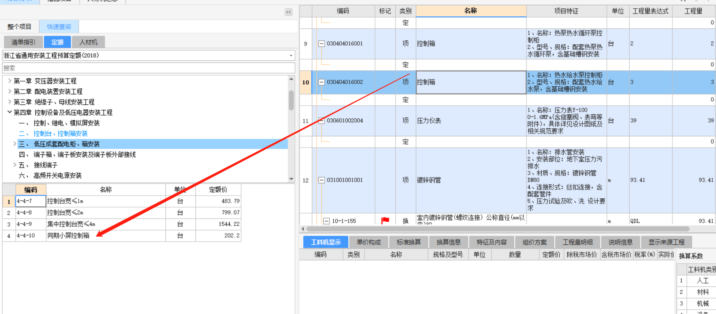Collapse row 030404016001 with minus box
This screenshot has height=314, width=716.
click(321, 44)
